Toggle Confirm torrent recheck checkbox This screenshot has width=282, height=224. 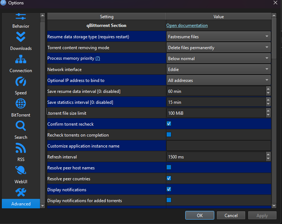click(169, 124)
